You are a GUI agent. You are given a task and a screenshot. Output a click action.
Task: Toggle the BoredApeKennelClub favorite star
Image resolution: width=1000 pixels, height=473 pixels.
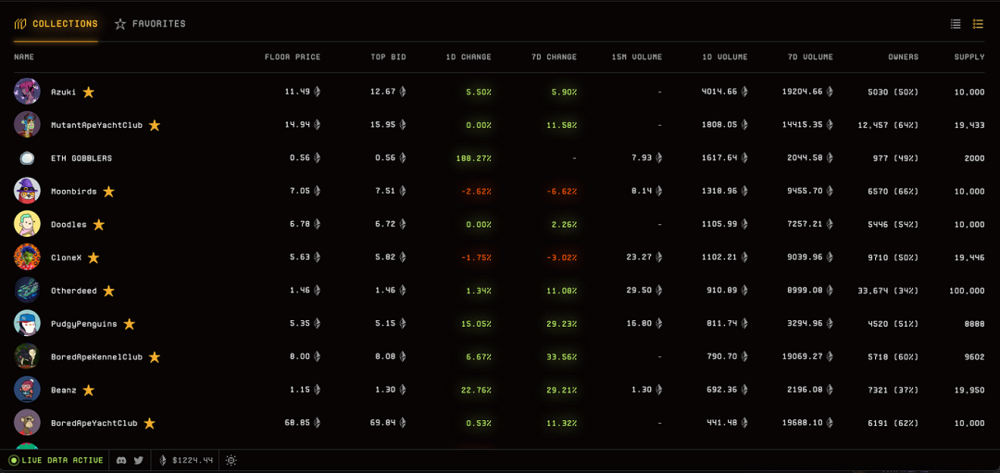(155, 357)
